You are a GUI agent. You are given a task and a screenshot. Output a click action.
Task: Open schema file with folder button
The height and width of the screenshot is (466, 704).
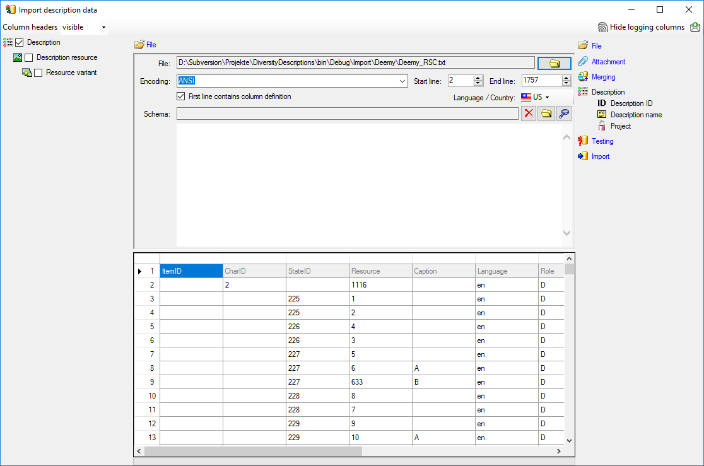coord(546,114)
